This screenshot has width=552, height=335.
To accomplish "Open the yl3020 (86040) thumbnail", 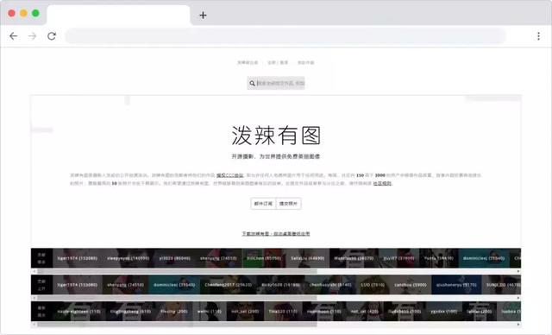I will click(x=174, y=258).
